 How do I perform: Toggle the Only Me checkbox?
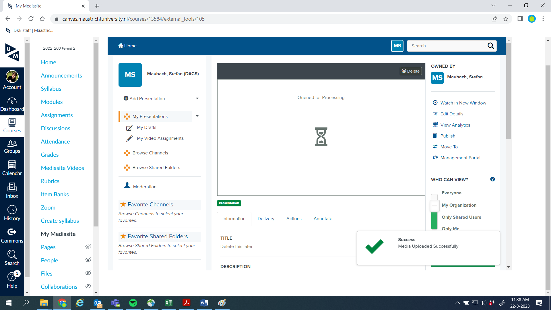[x=434, y=228]
